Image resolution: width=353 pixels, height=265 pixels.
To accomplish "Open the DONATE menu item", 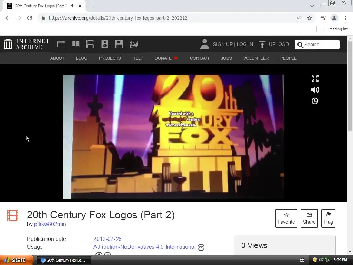I will pos(166,58).
